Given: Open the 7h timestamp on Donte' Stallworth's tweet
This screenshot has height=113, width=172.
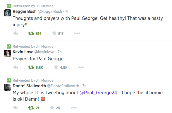Looking at the screenshot, I should point(85,86).
